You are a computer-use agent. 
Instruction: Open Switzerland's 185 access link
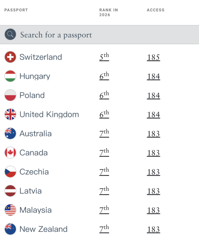click(x=153, y=58)
